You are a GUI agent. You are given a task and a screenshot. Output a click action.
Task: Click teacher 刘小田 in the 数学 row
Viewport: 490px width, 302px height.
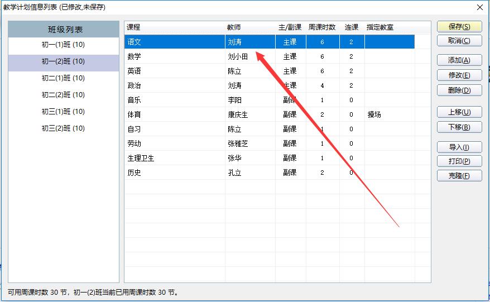point(238,56)
